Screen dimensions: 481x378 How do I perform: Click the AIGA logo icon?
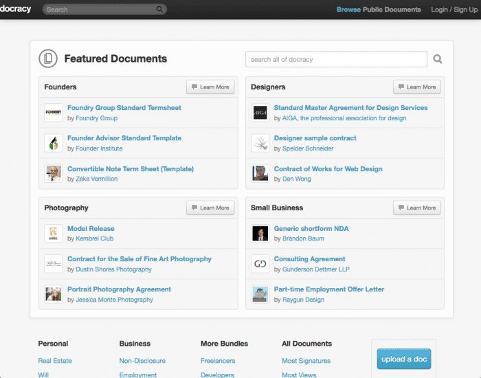(x=260, y=113)
